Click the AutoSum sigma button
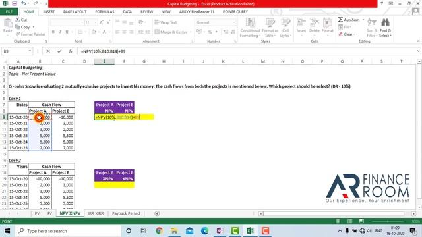This screenshot has width=422, height=237. tap(349, 20)
